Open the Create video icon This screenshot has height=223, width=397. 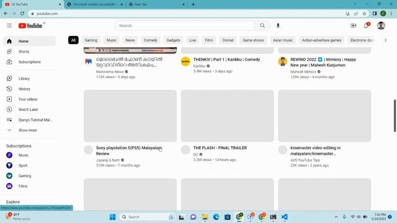pyautogui.click(x=353, y=25)
